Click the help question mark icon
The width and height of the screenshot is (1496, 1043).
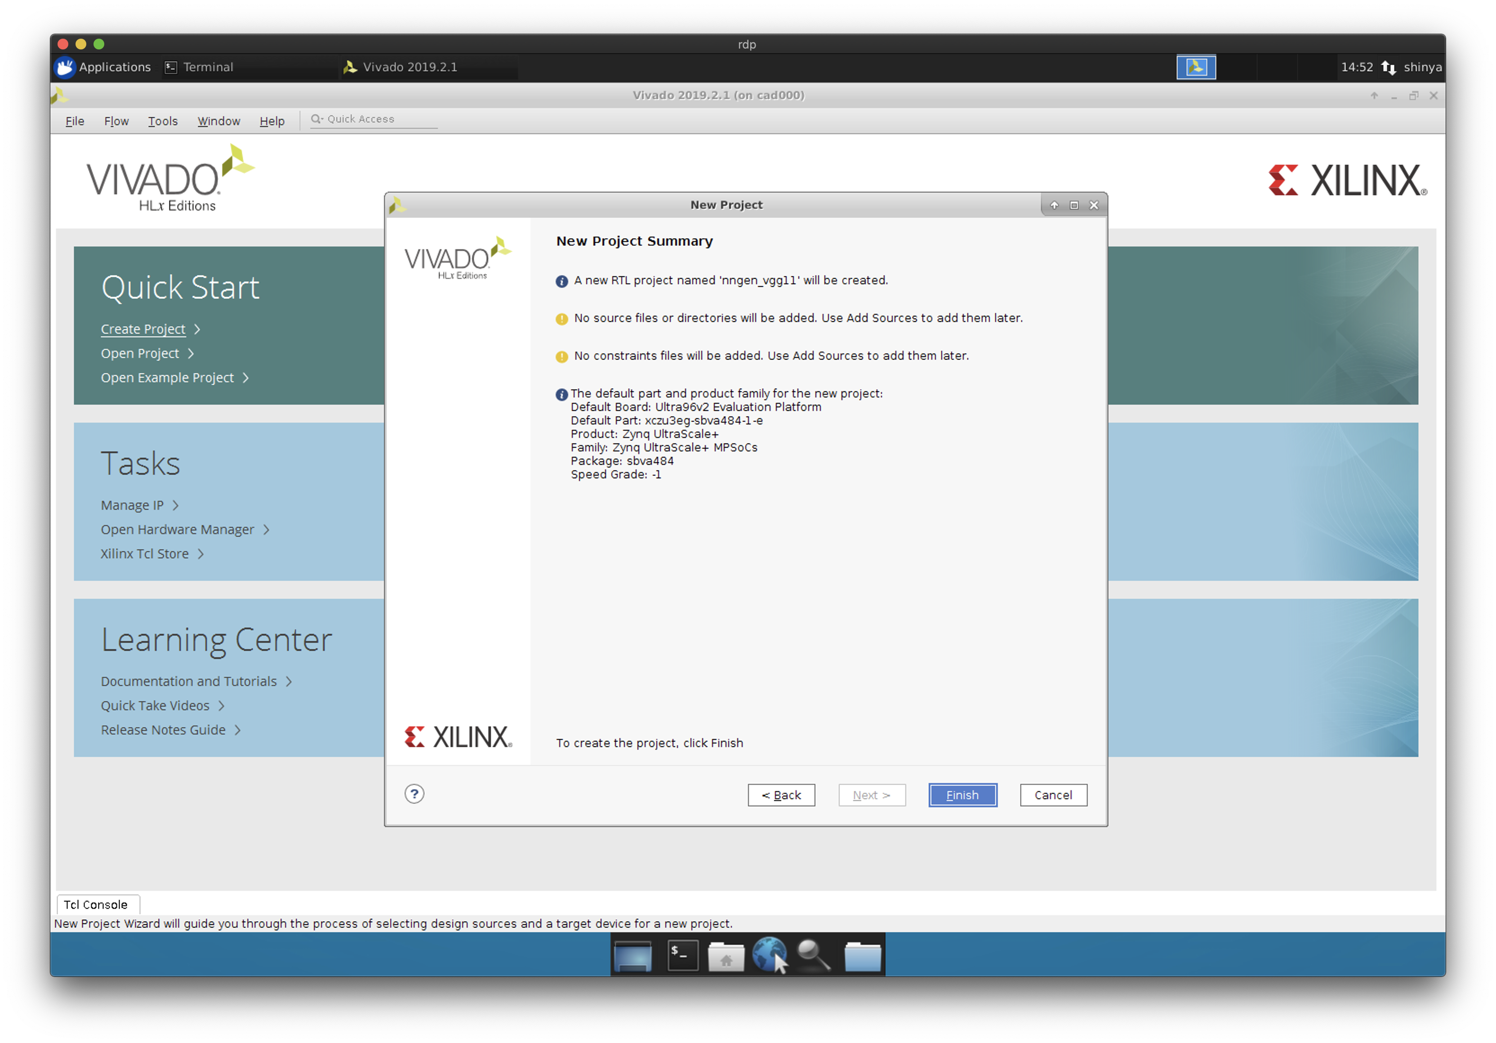[414, 793]
